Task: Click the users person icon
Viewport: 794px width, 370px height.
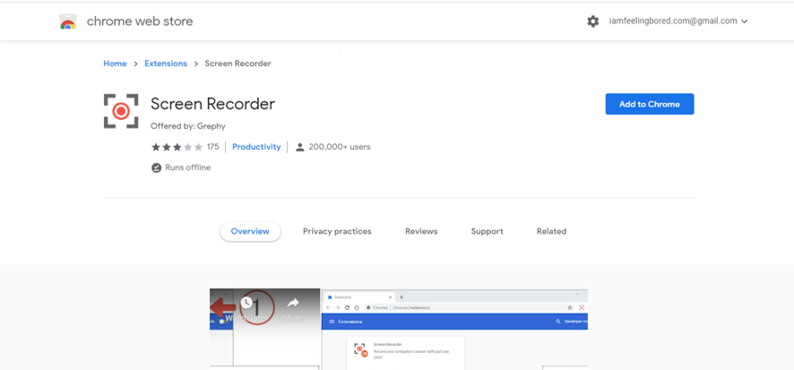Action: (300, 147)
